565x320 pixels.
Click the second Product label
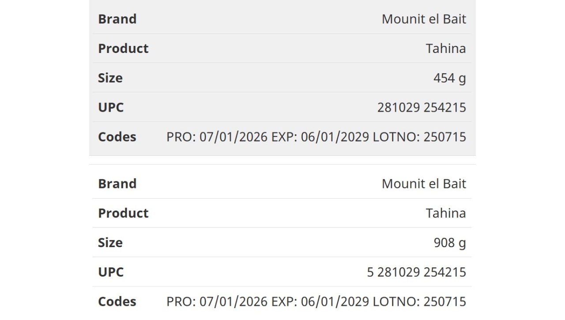click(x=123, y=213)
